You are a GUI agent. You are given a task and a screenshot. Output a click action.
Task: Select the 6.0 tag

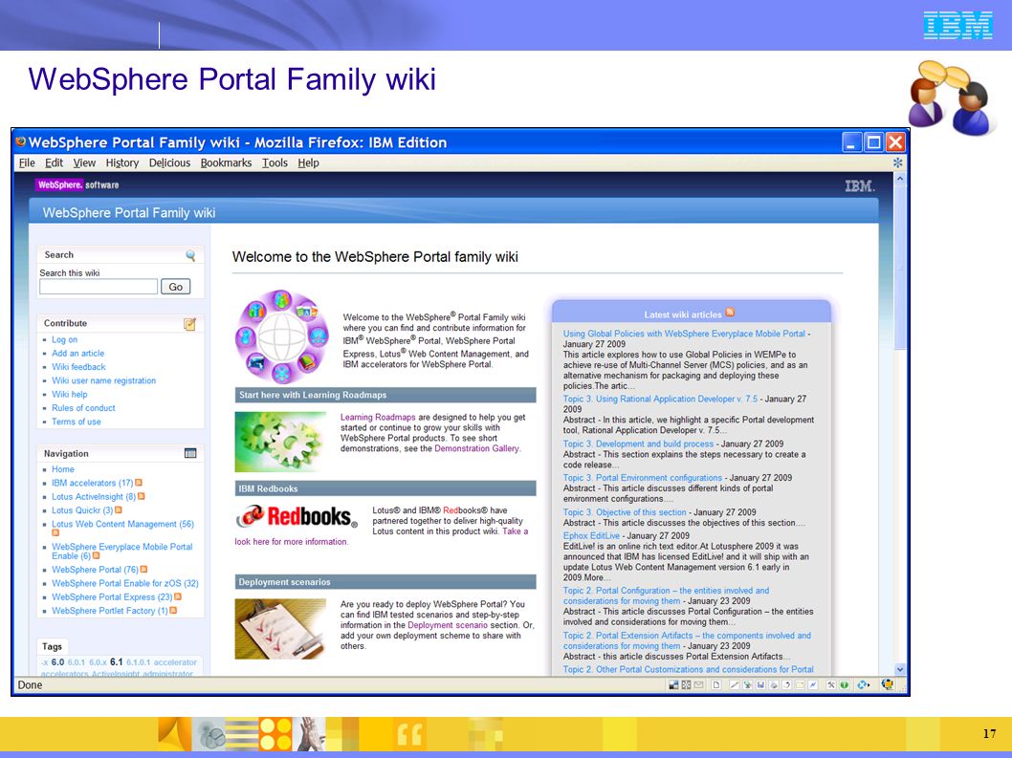[x=58, y=661]
